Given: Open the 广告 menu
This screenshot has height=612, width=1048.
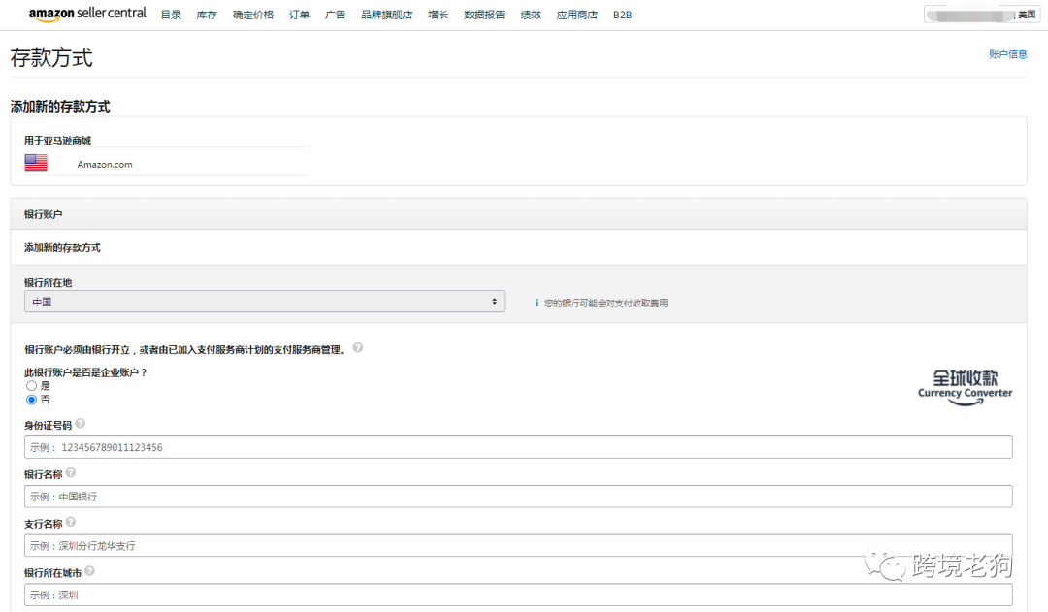Looking at the screenshot, I should pyautogui.click(x=336, y=15).
